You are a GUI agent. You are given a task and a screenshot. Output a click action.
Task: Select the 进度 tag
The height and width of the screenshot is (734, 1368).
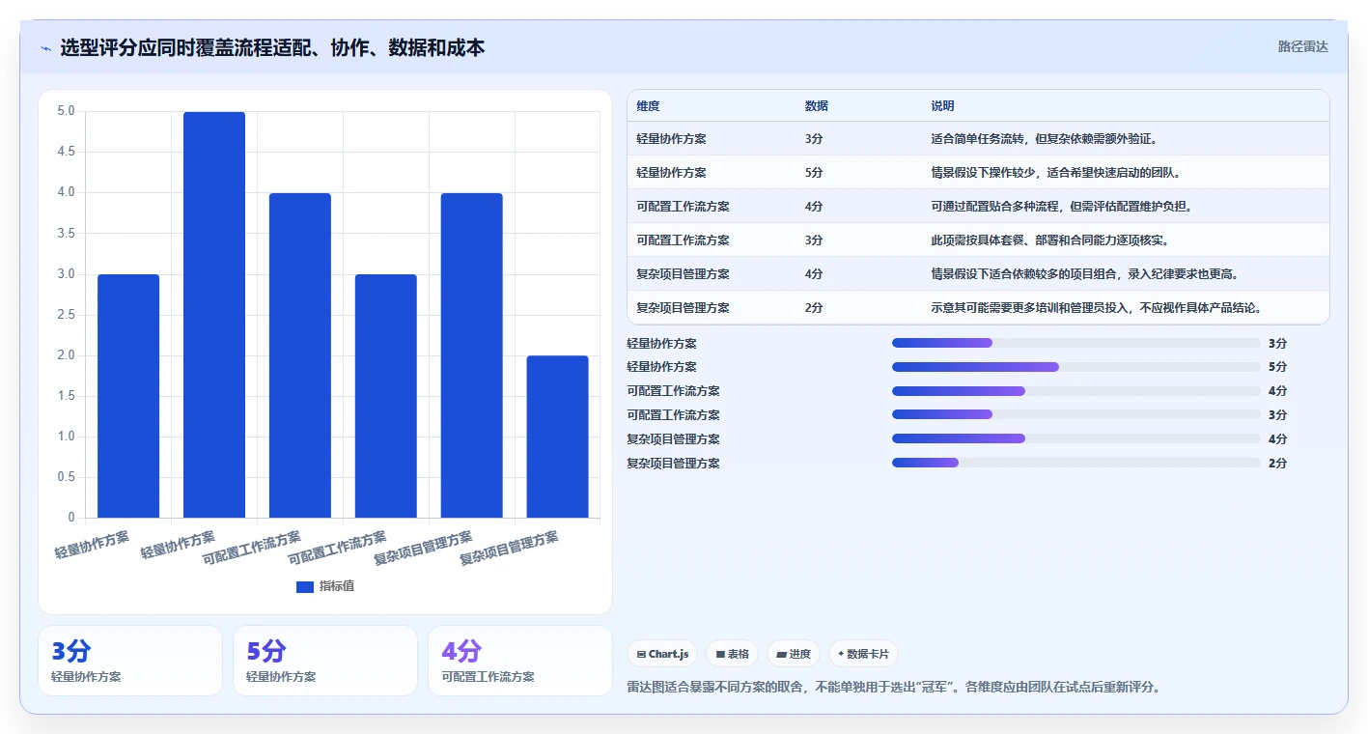pyautogui.click(x=794, y=654)
